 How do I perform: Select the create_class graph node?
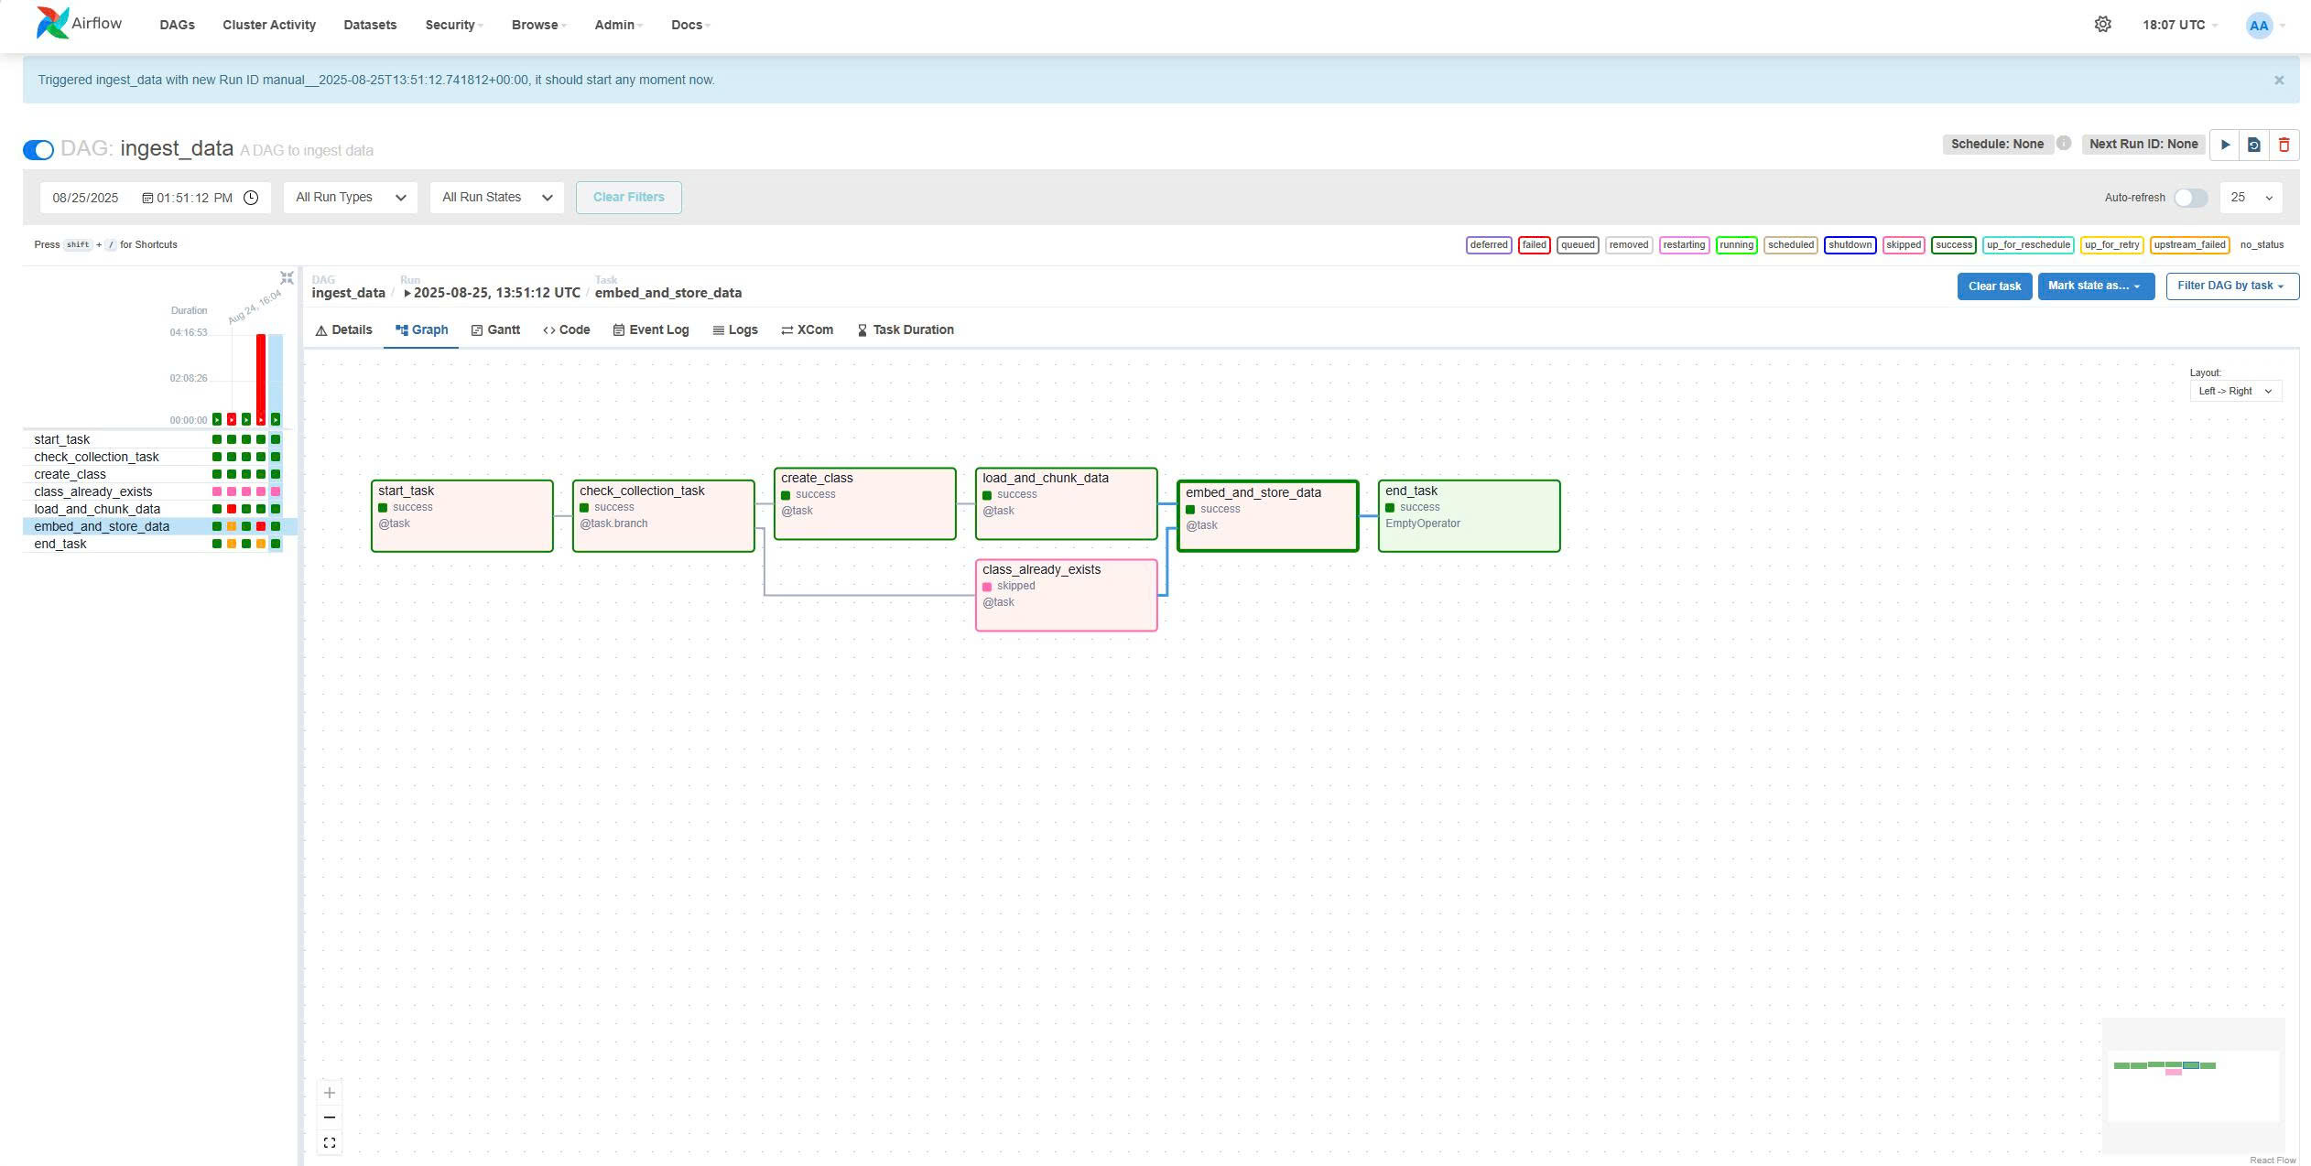pos(864,503)
